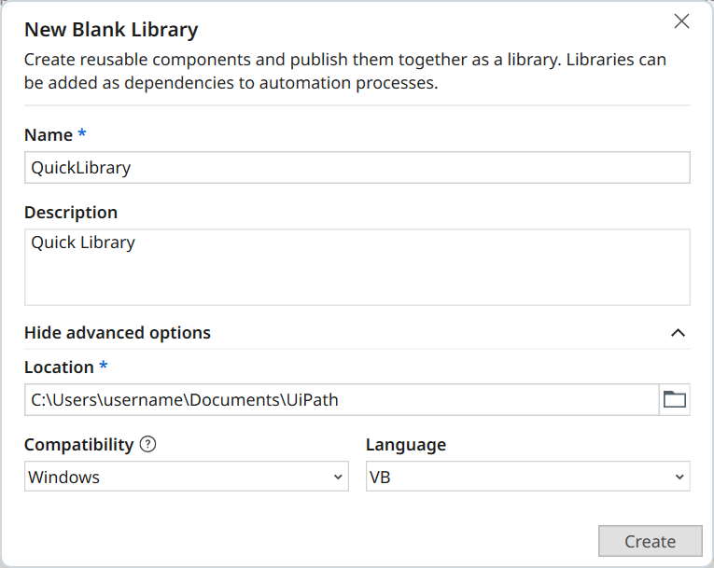Click the 'New Blank Library' dialog title

point(111,30)
